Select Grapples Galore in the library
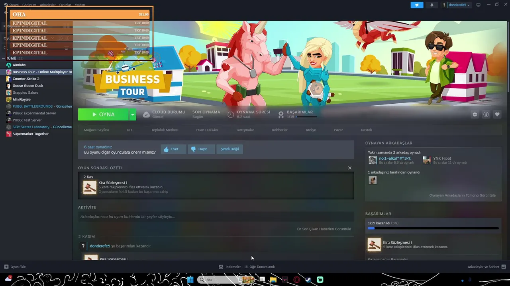 25,93
